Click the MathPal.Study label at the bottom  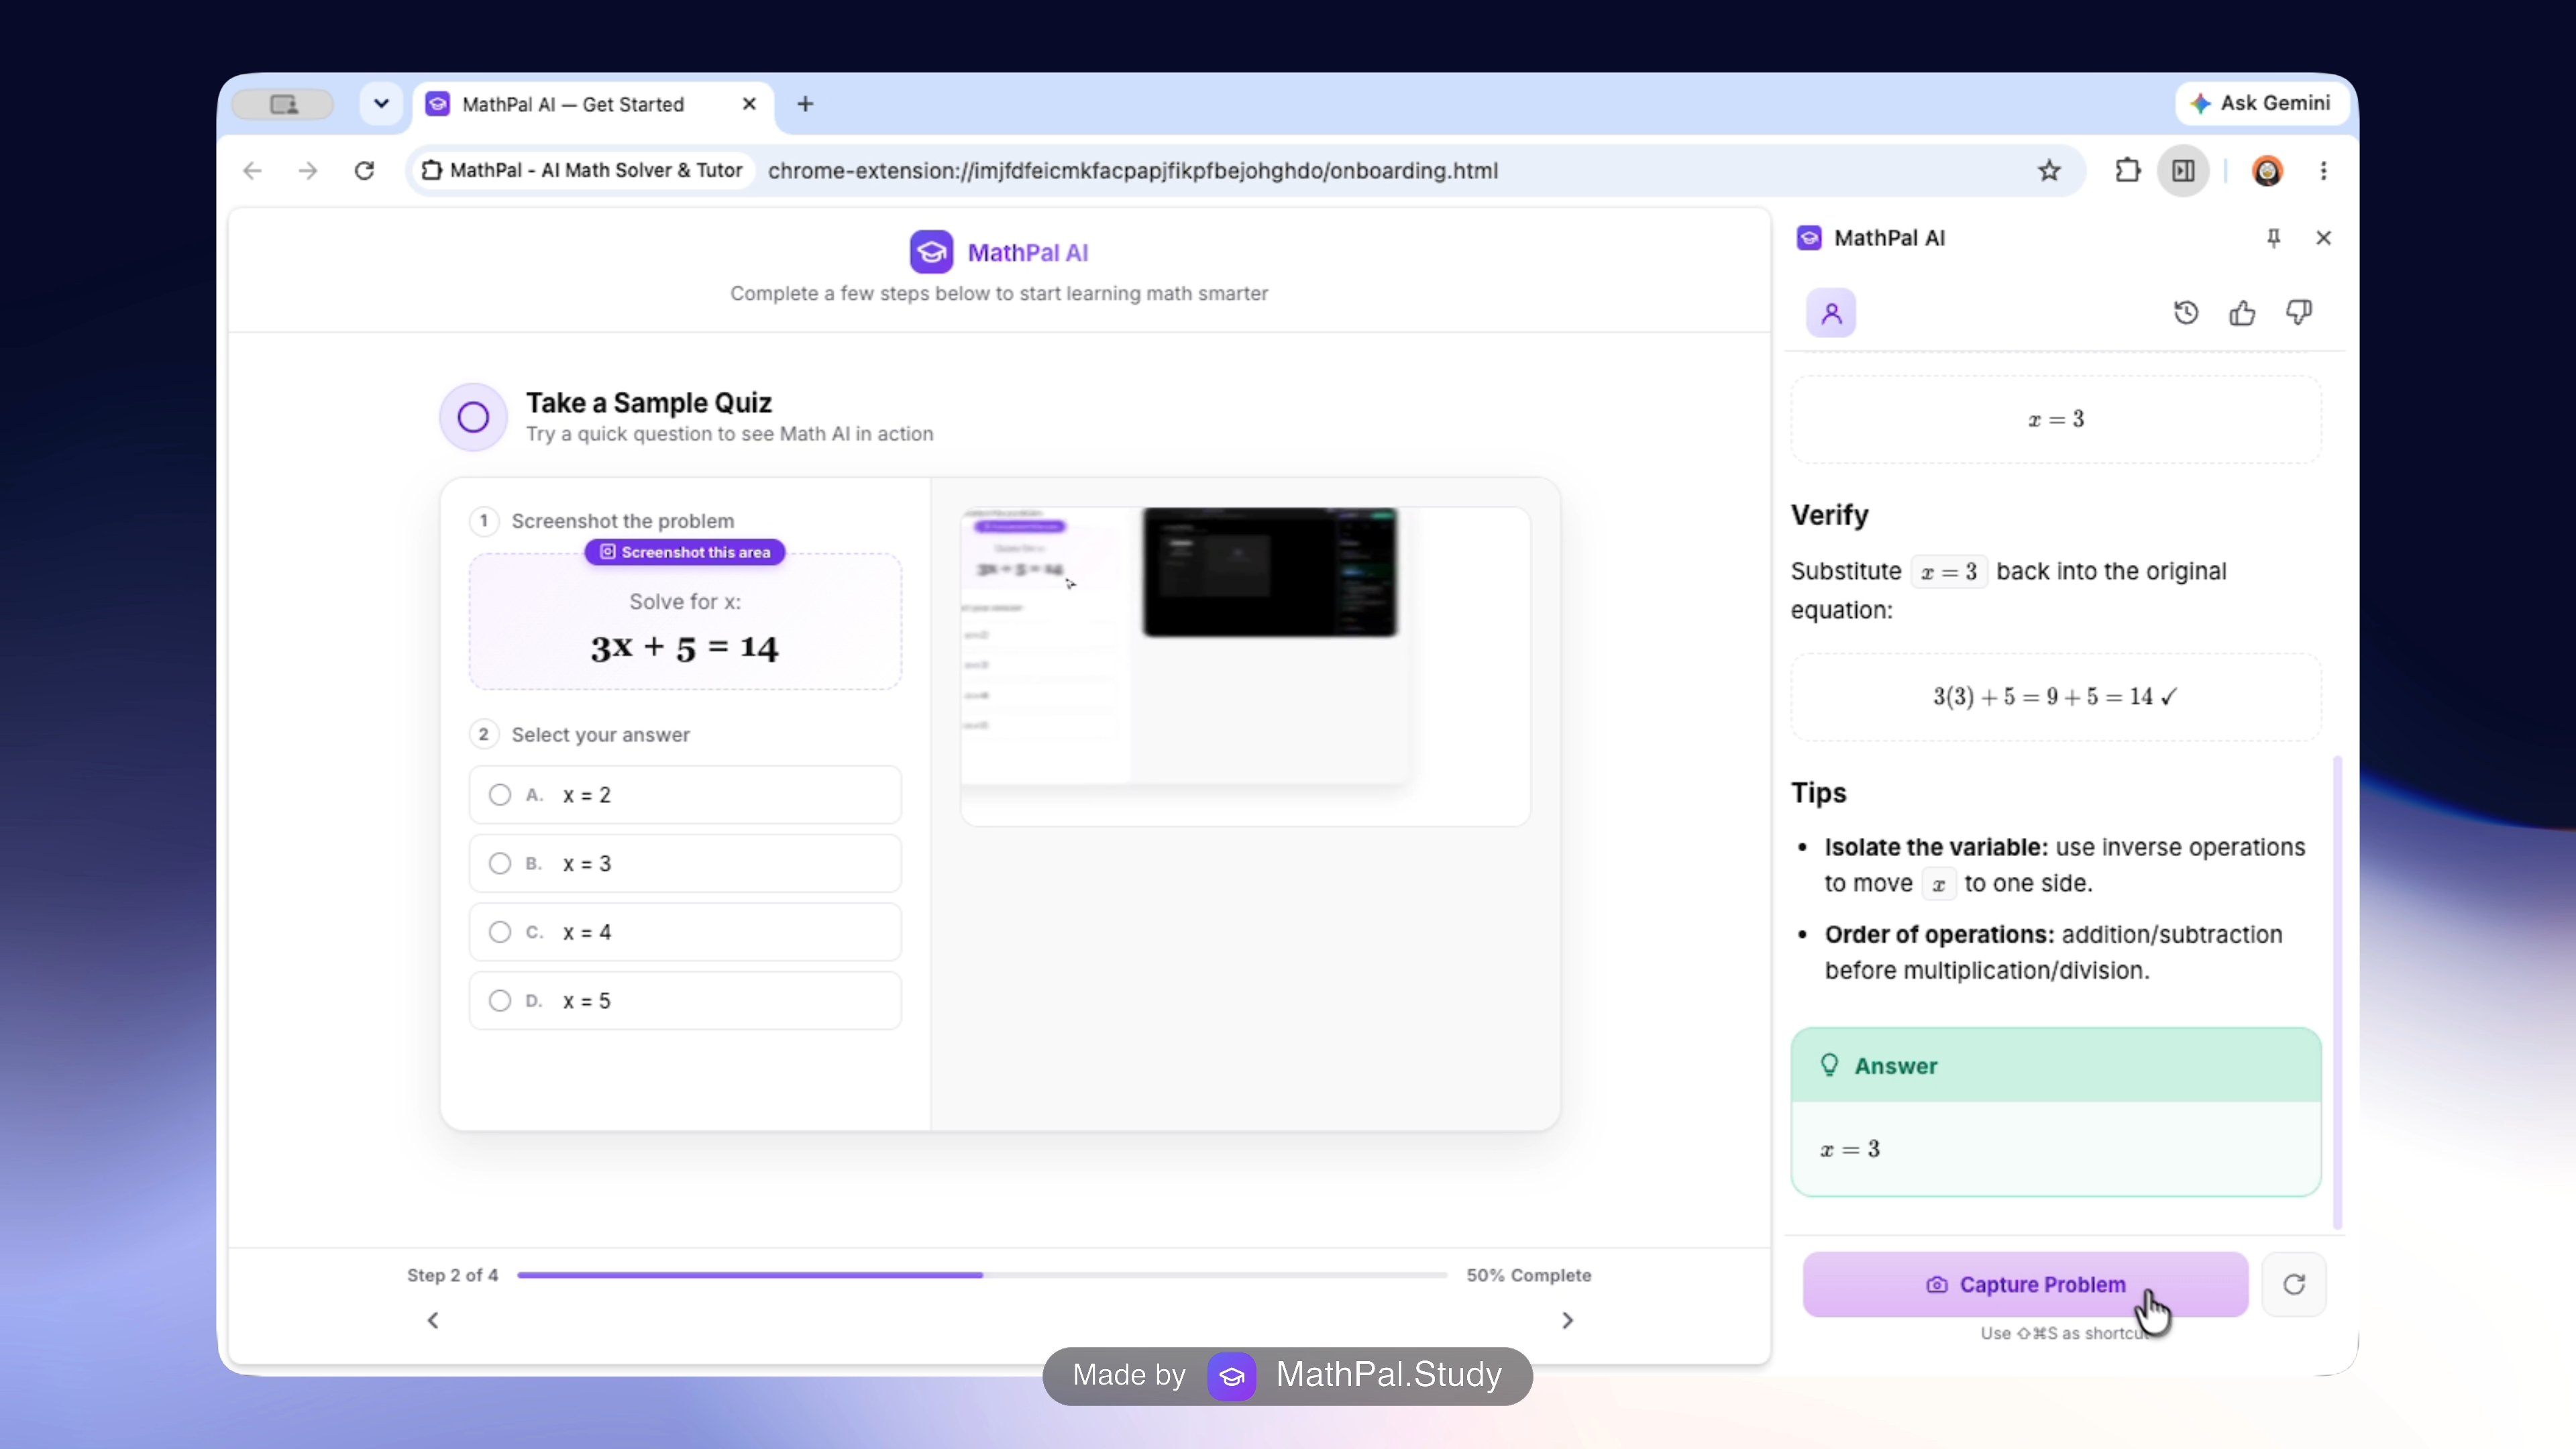pyautogui.click(x=1388, y=1375)
